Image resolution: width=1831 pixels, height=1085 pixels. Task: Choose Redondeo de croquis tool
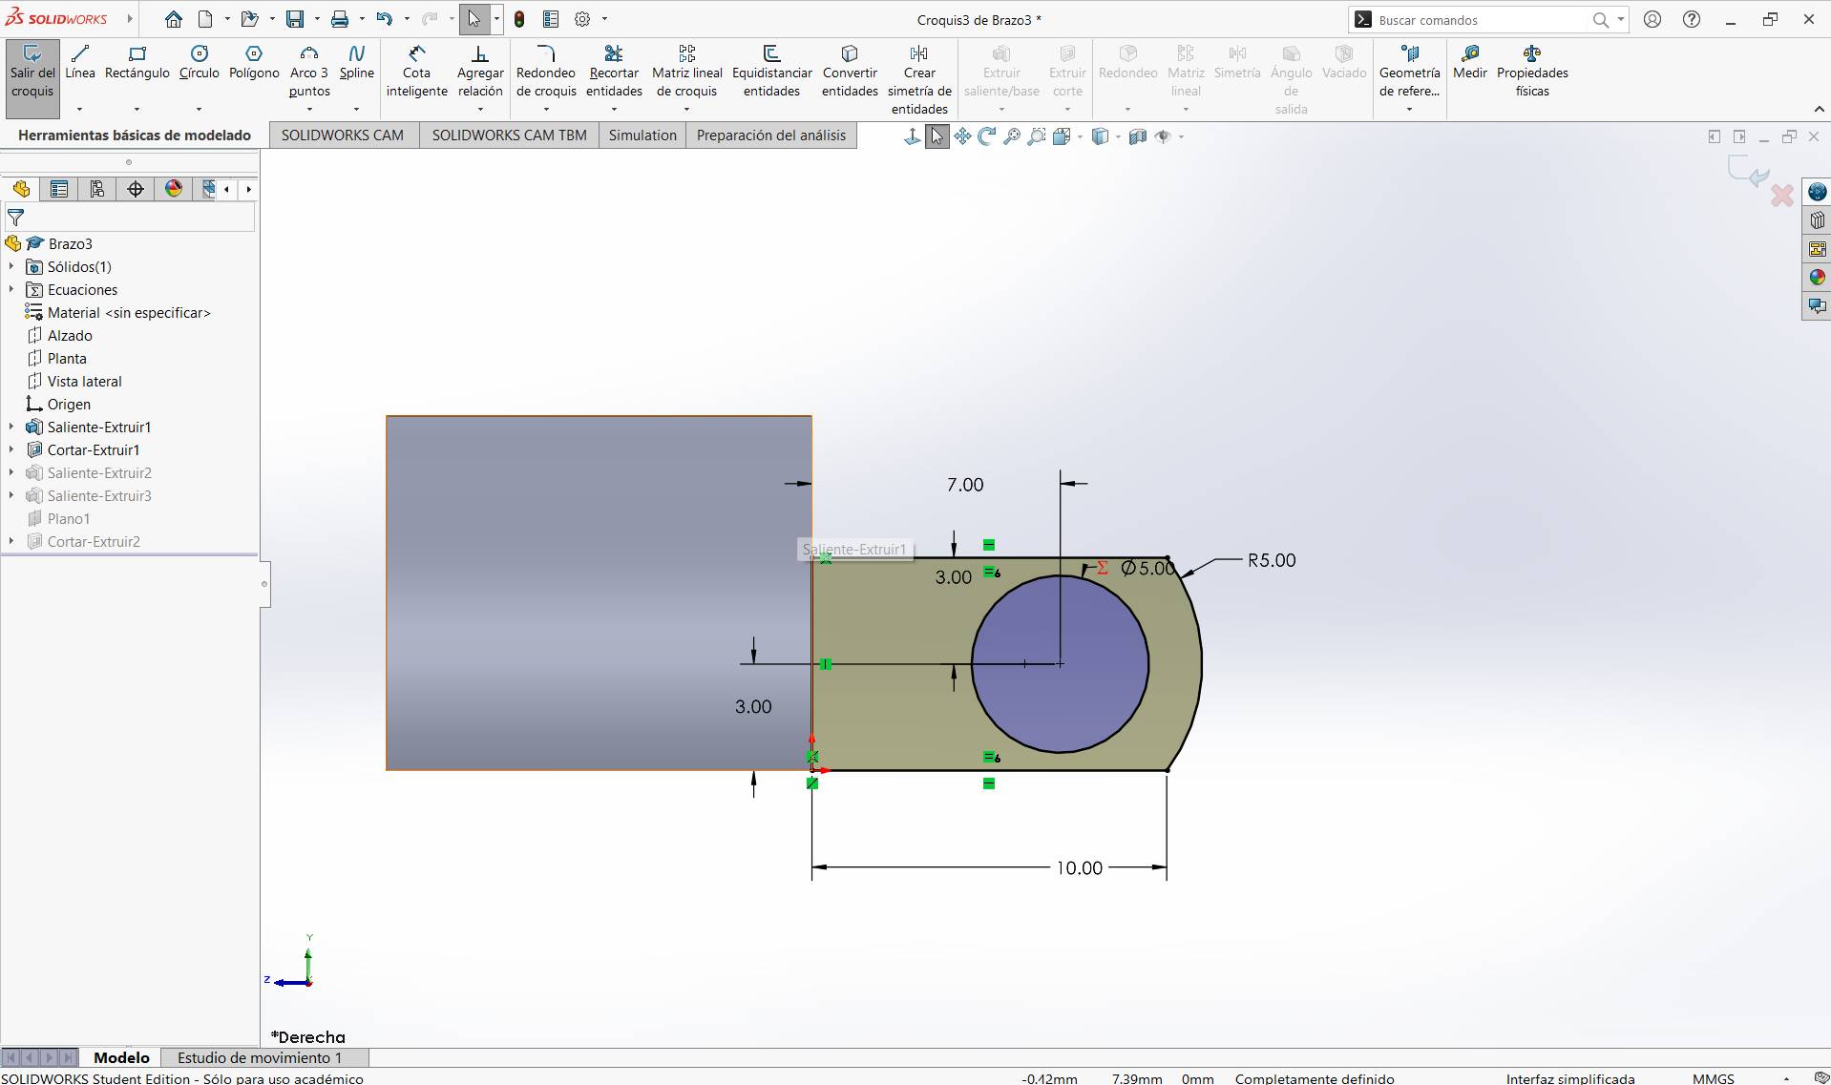[546, 71]
